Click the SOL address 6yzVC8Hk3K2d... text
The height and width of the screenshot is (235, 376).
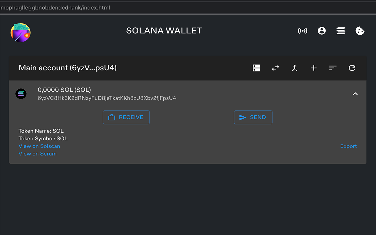click(107, 98)
